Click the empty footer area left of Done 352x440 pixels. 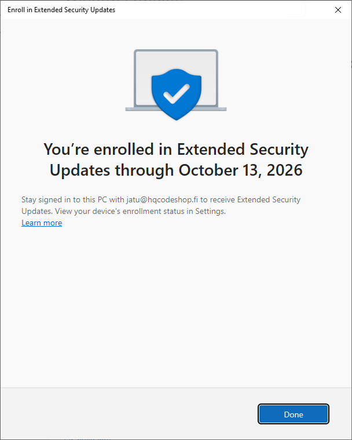click(x=127, y=414)
